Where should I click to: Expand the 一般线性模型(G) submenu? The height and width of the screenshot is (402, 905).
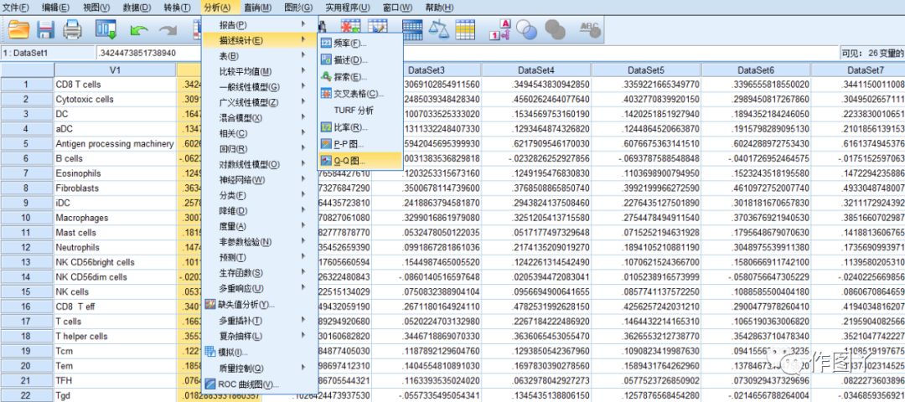click(x=259, y=87)
